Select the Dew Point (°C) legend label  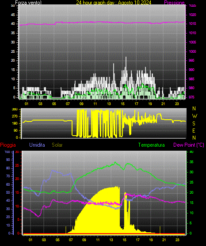(189, 145)
